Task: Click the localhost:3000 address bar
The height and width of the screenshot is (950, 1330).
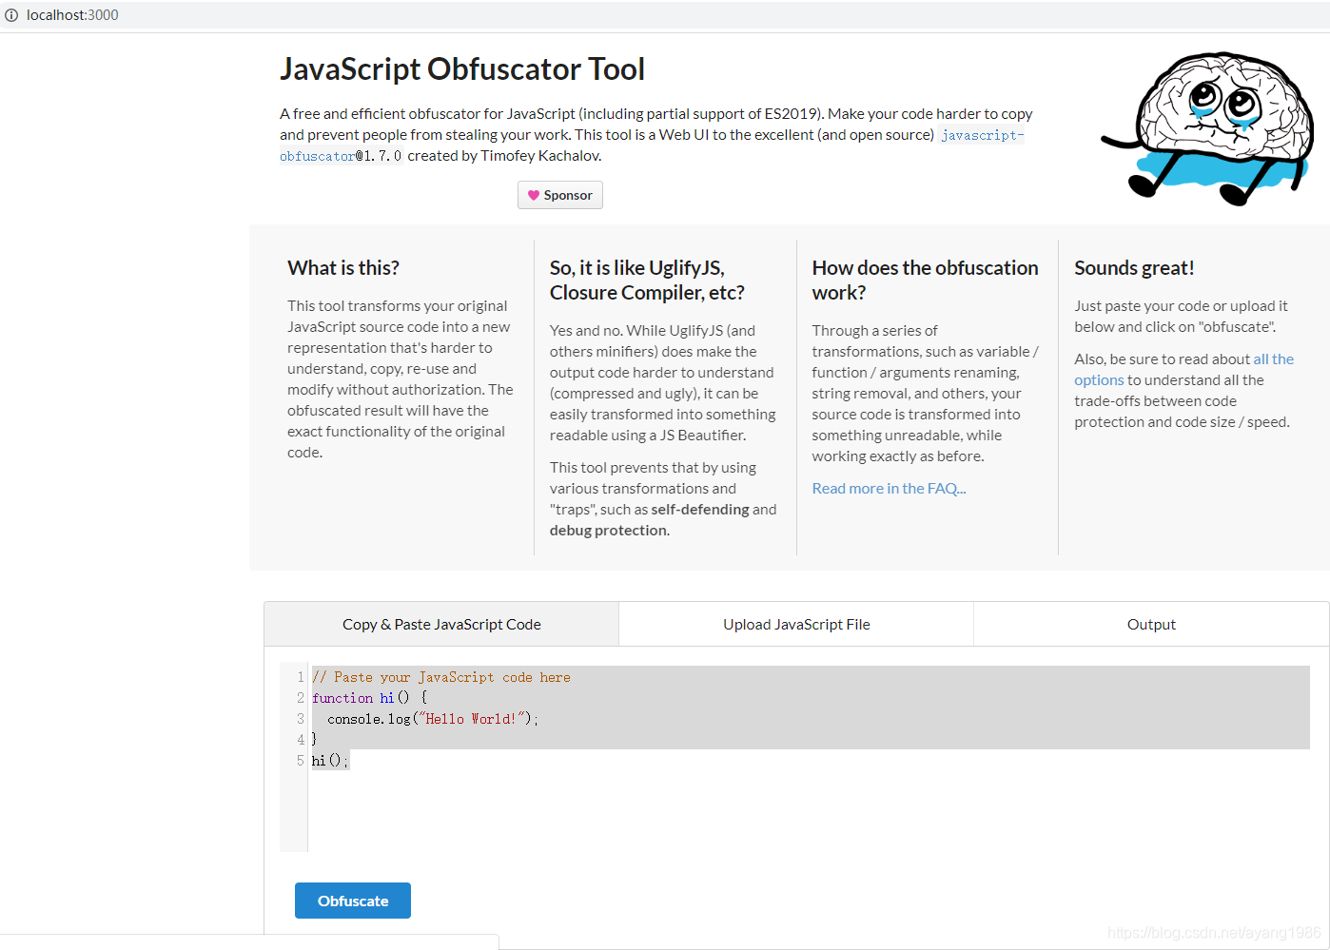Action: click(73, 14)
